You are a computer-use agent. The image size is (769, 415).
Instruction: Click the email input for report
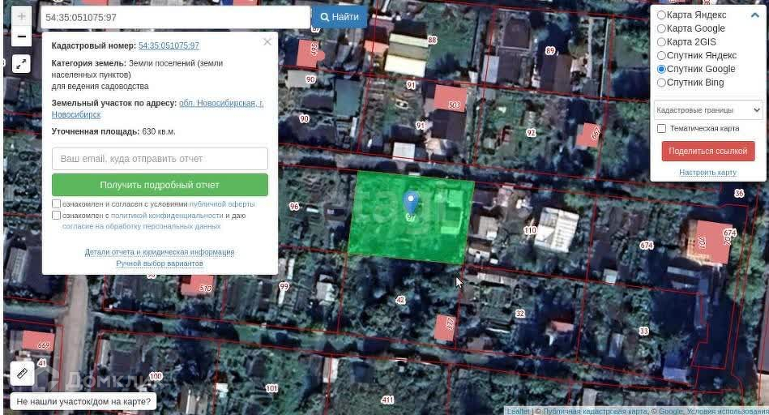coord(160,159)
